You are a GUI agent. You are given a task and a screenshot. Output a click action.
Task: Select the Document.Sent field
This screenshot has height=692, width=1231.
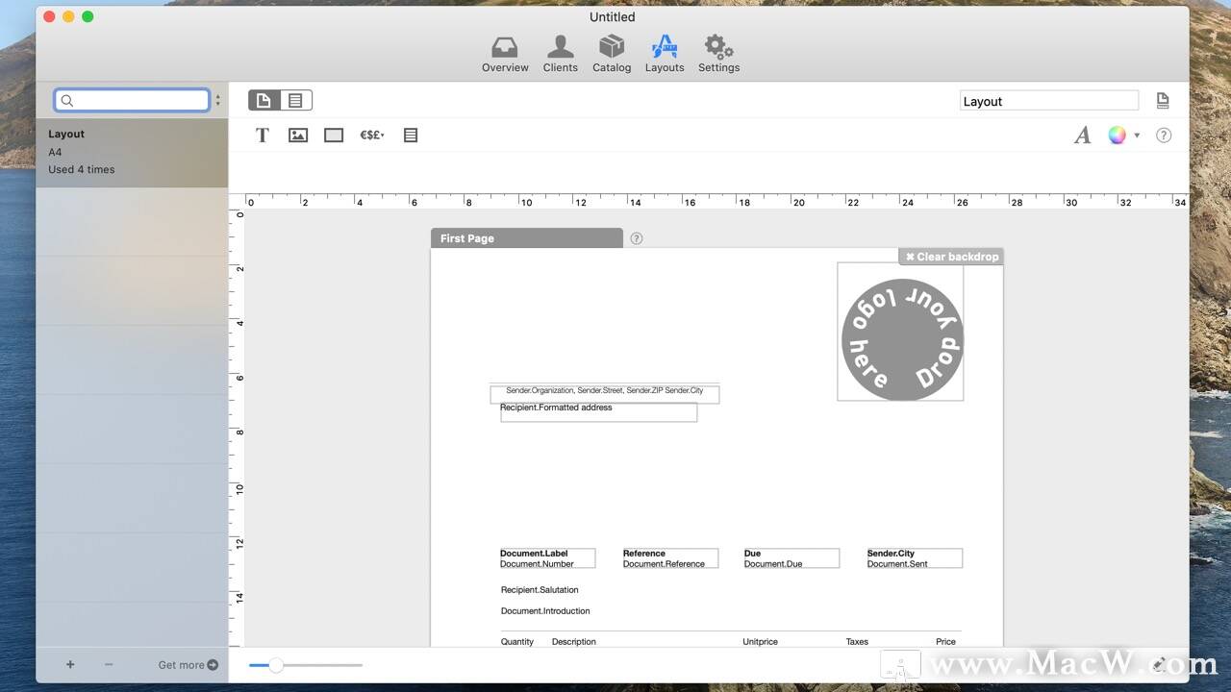click(897, 564)
